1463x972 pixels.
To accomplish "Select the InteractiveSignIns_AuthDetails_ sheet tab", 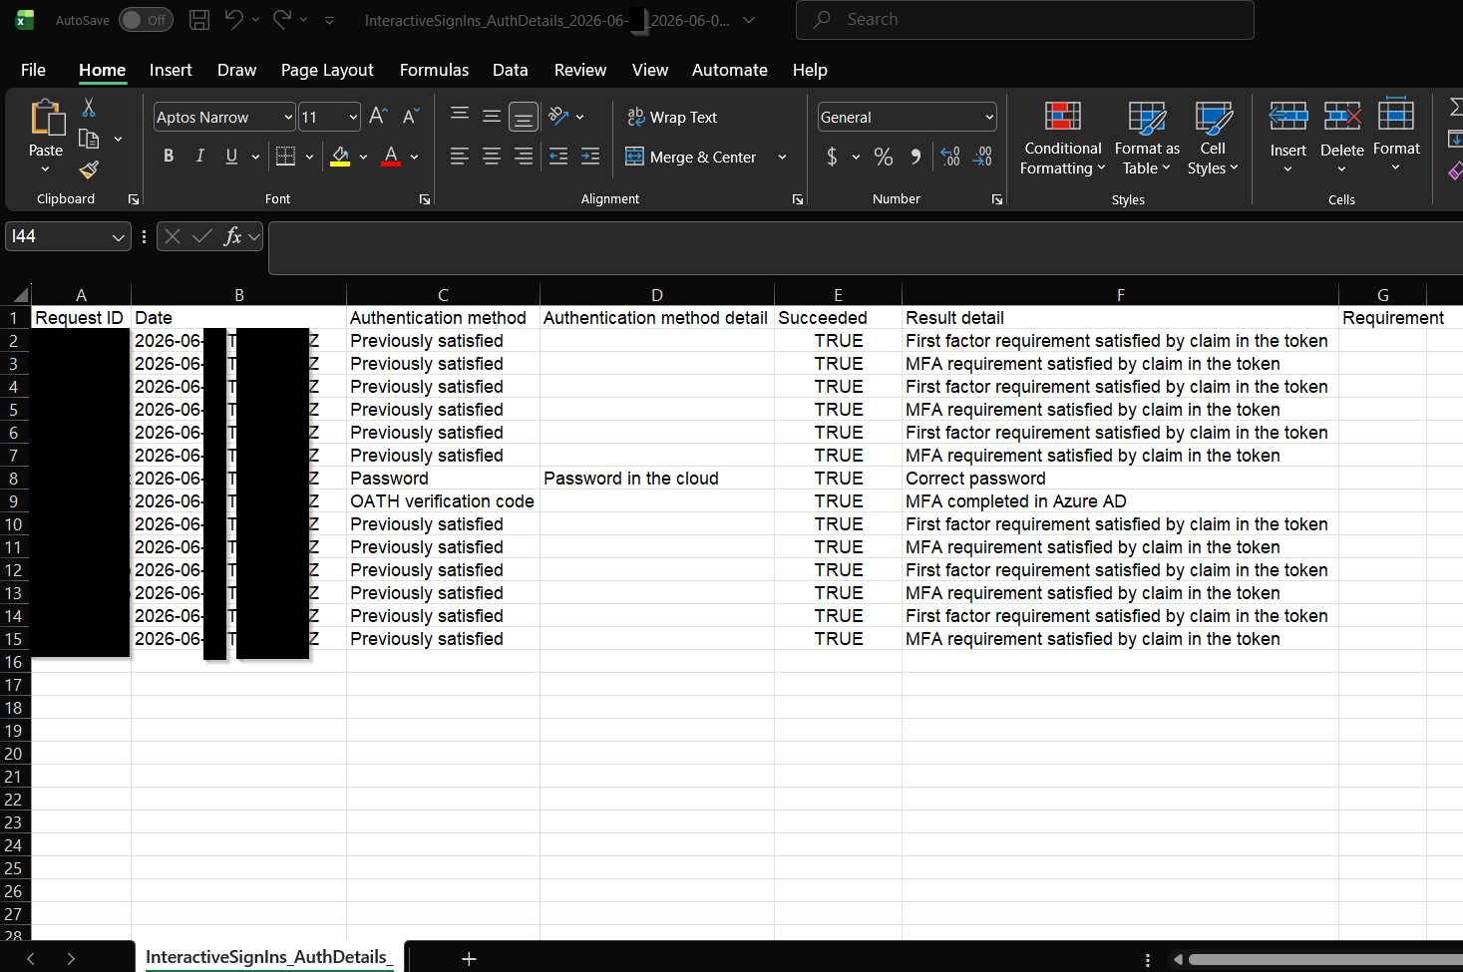I will (x=269, y=957).
